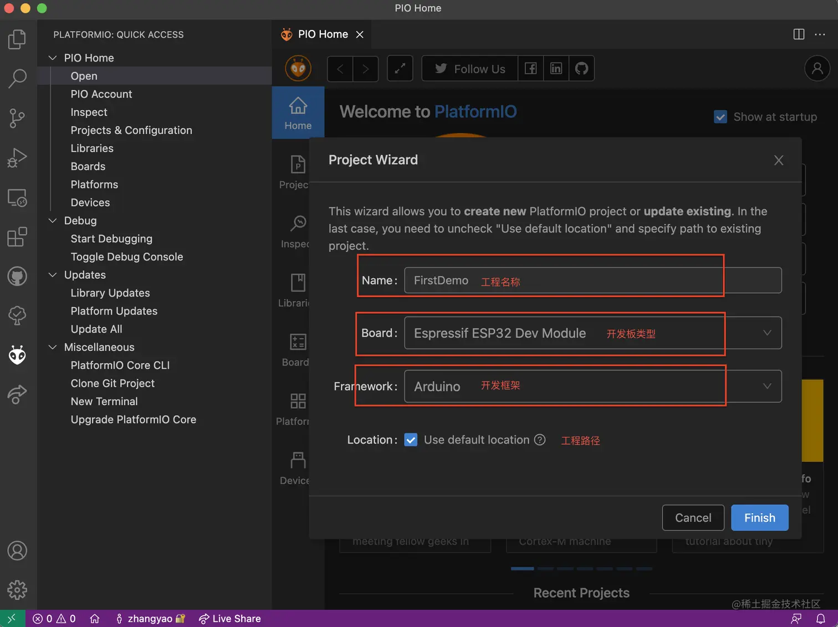Split the editor layout
Image resolution: width=838 pixels, height=627 pixels.
tap(799, 34)
